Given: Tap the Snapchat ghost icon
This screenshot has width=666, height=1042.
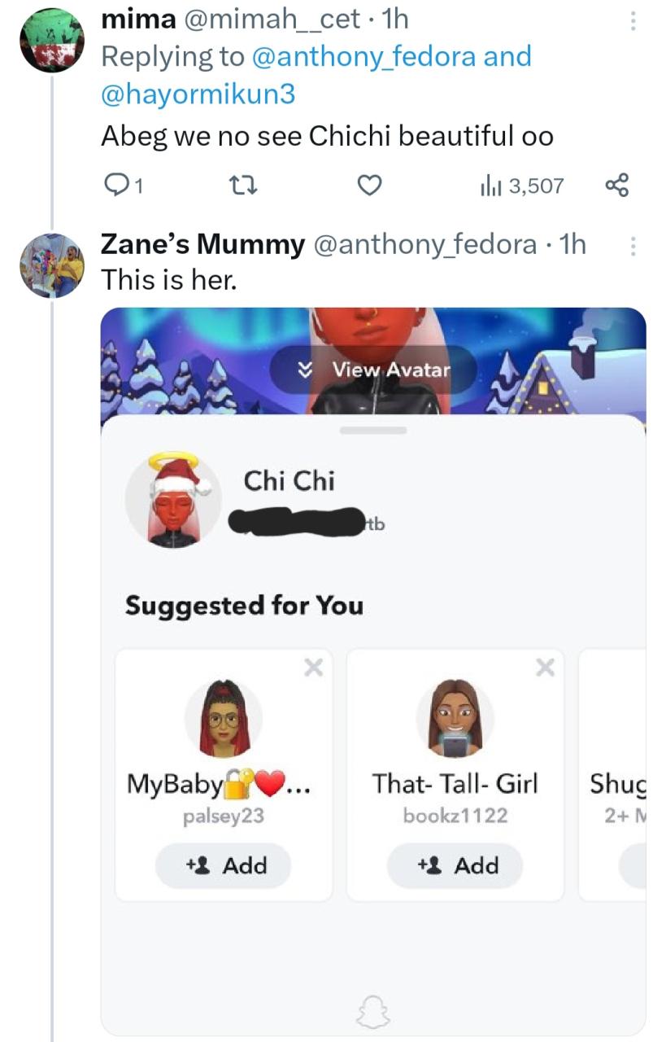Looking at the screenshot, I should pos(373,1012).
